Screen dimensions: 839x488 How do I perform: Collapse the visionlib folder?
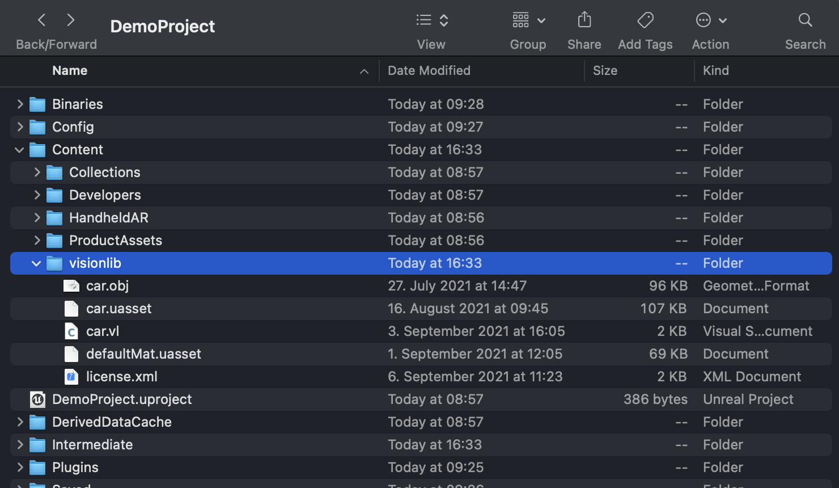click(x=36, y=263)
